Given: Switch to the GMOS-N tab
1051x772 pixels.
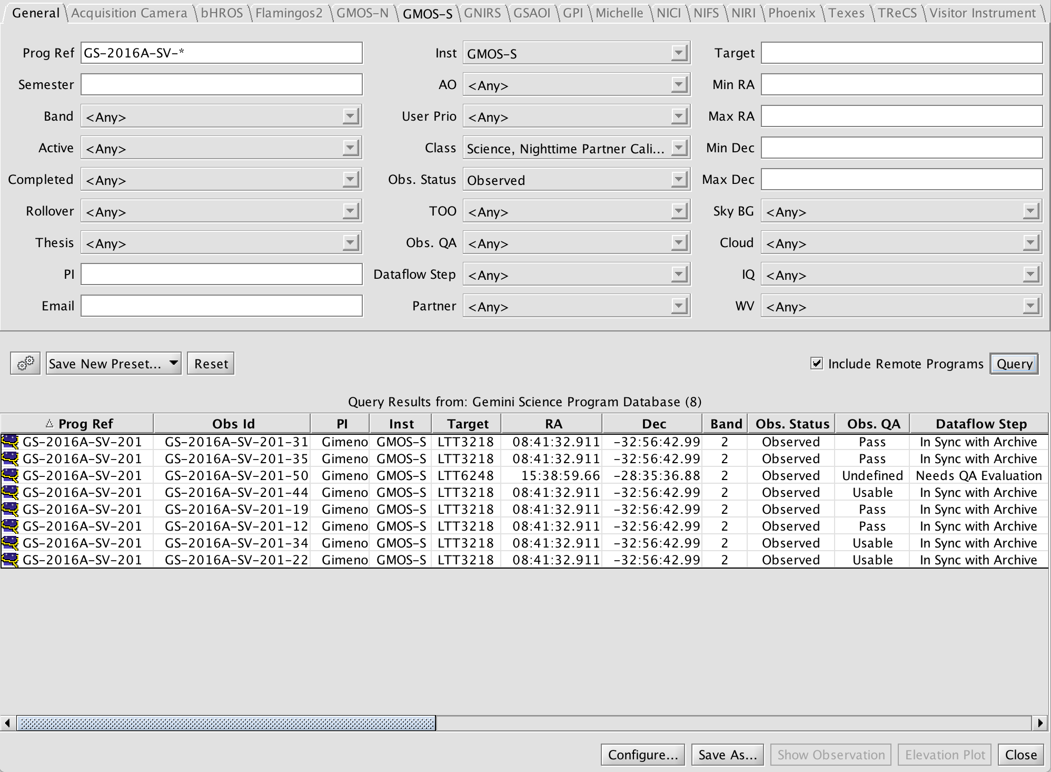Looking at the screenshot, I should pyautogui.click(x=362, y=13).
